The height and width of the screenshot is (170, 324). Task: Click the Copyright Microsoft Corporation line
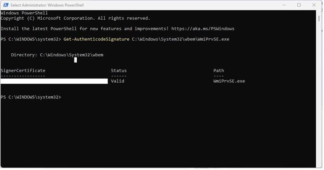[x=75, y=18]
